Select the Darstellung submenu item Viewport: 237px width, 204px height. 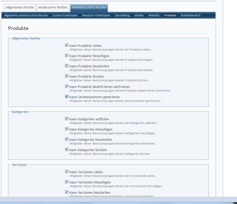[122, 15]
